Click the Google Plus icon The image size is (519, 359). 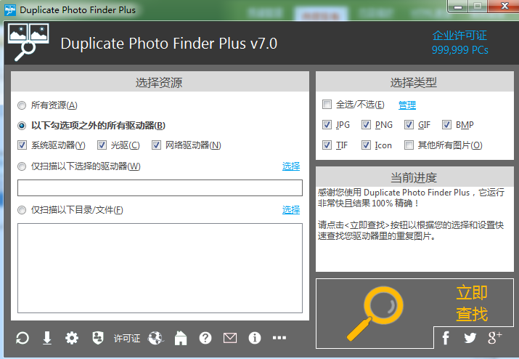[x=495, y=338]
